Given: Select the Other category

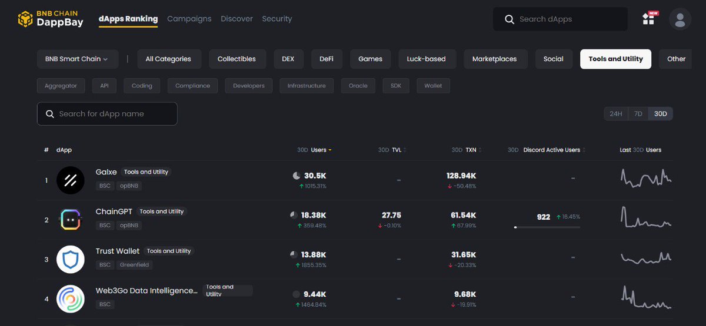Looking at the screenshot, I should coord(676,59).
